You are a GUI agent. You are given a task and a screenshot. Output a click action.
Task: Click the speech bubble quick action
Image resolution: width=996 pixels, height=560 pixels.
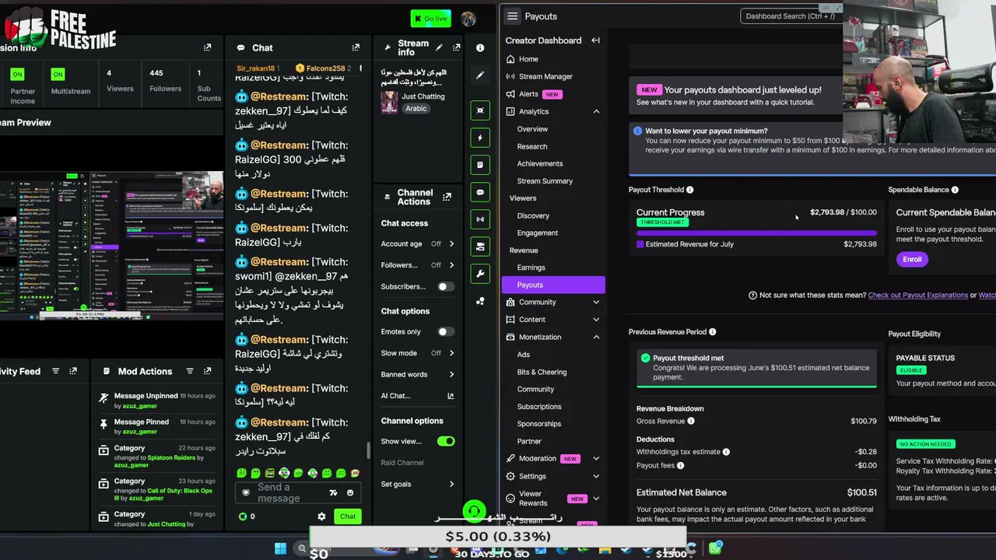pos(480,192)
